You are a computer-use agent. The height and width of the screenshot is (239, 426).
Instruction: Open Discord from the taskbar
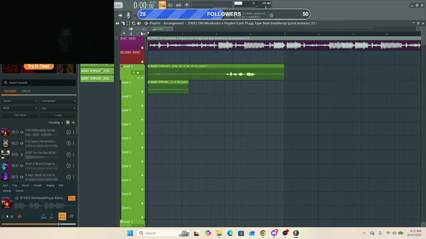[x=274, y=233]
